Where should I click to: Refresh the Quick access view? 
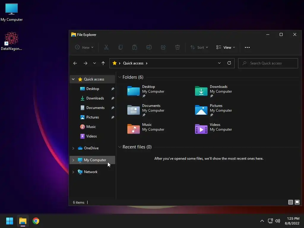(x=229, y=63)
